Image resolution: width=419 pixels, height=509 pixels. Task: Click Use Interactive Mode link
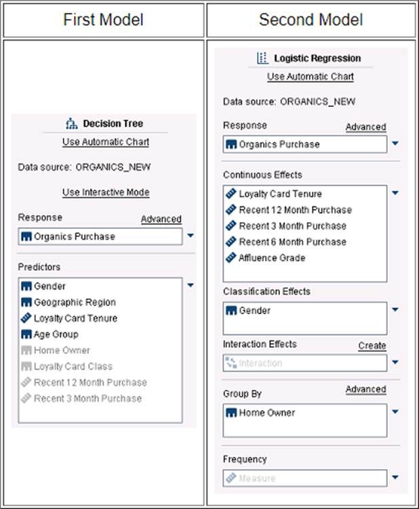106,192
